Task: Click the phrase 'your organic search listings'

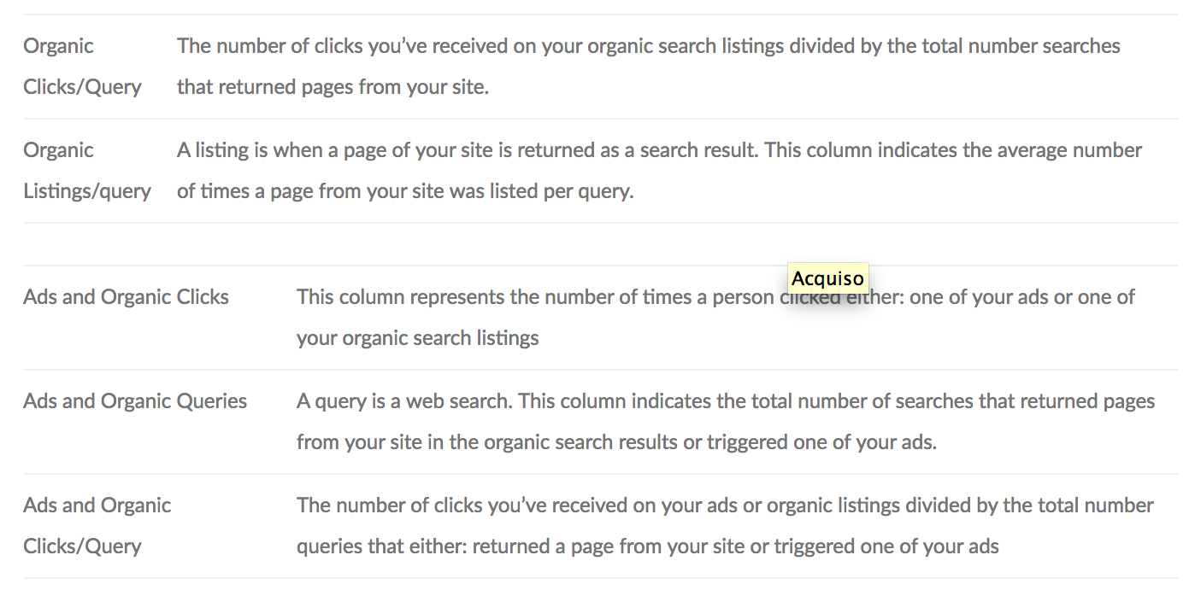Action: [418, 338]
